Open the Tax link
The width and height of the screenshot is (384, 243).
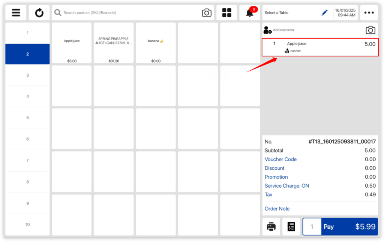[x=268, y=195]
